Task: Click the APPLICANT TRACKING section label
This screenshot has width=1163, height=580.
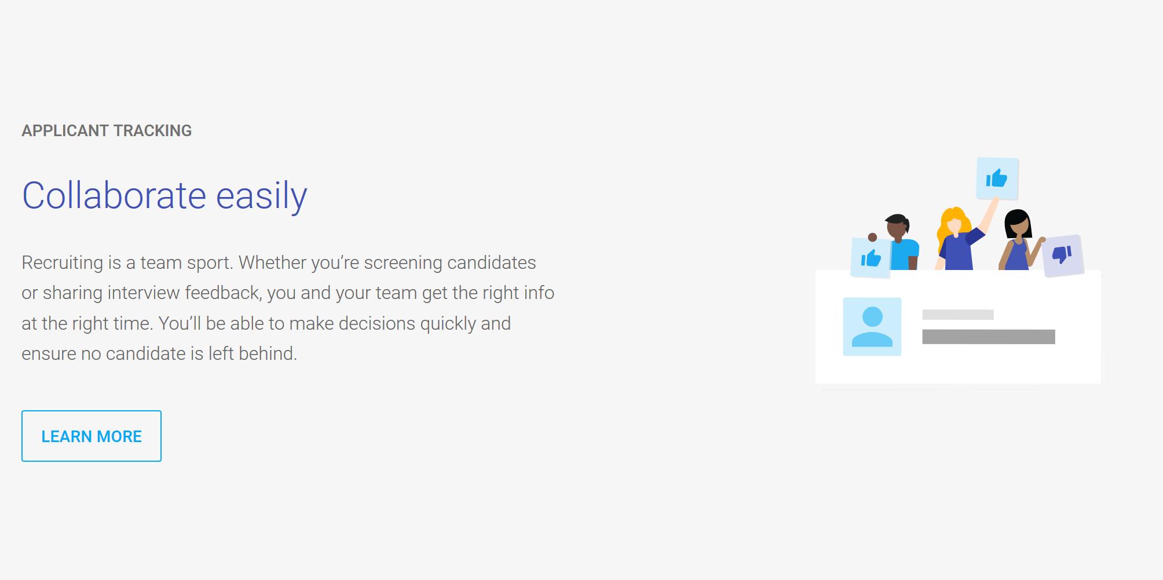Action: (107, 131)
